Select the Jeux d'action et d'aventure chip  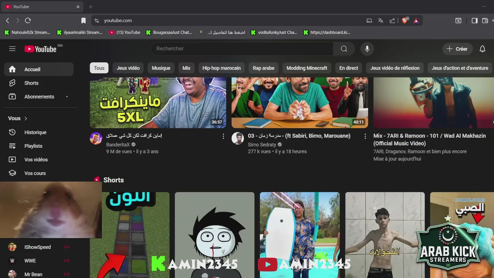(460, 68)
